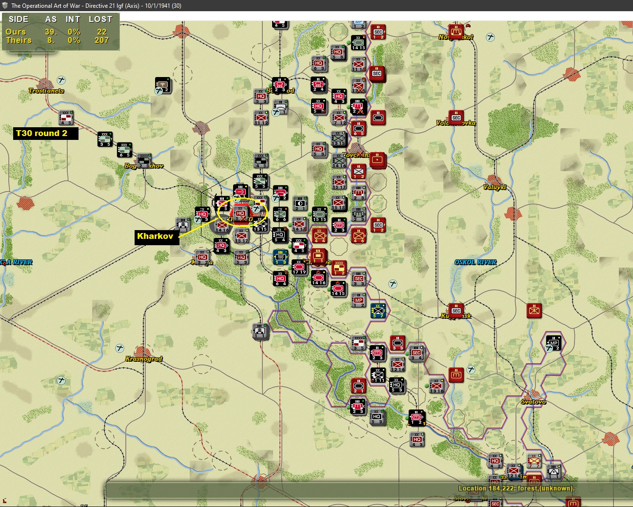Click the LOST column header in battle panel
633x507 pixels.
100,19
